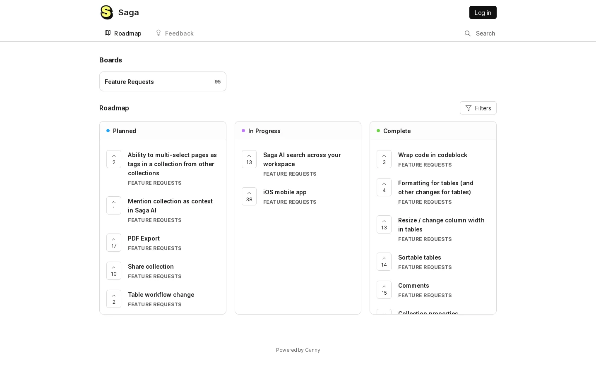Viewport: 596px width, 372px height.
Task: Upvote the Comments post
Action: click(x=384, y=290)
